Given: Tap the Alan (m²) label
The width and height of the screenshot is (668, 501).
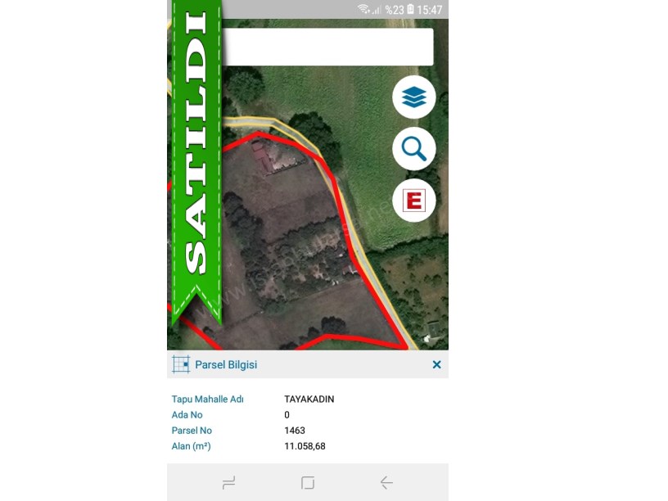Looking at the screenshot, I should coord(192,446).
